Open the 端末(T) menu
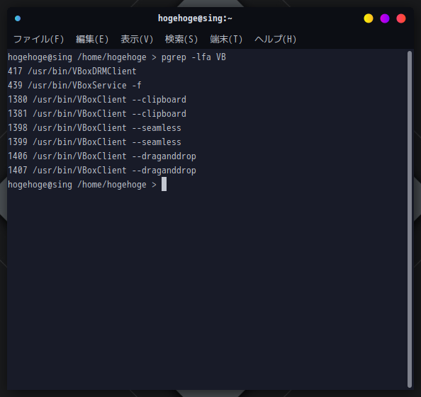This screenshot has width=421, height=397. point(226,40)
